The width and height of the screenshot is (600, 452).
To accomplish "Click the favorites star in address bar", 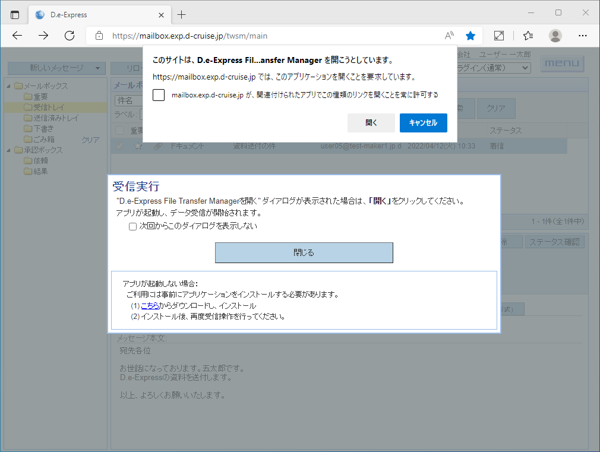I will coord(470,36).
